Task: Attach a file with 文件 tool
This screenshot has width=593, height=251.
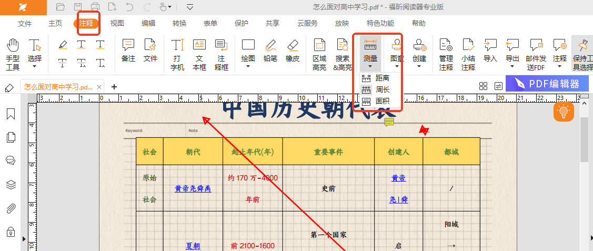Action: [150, 51]
